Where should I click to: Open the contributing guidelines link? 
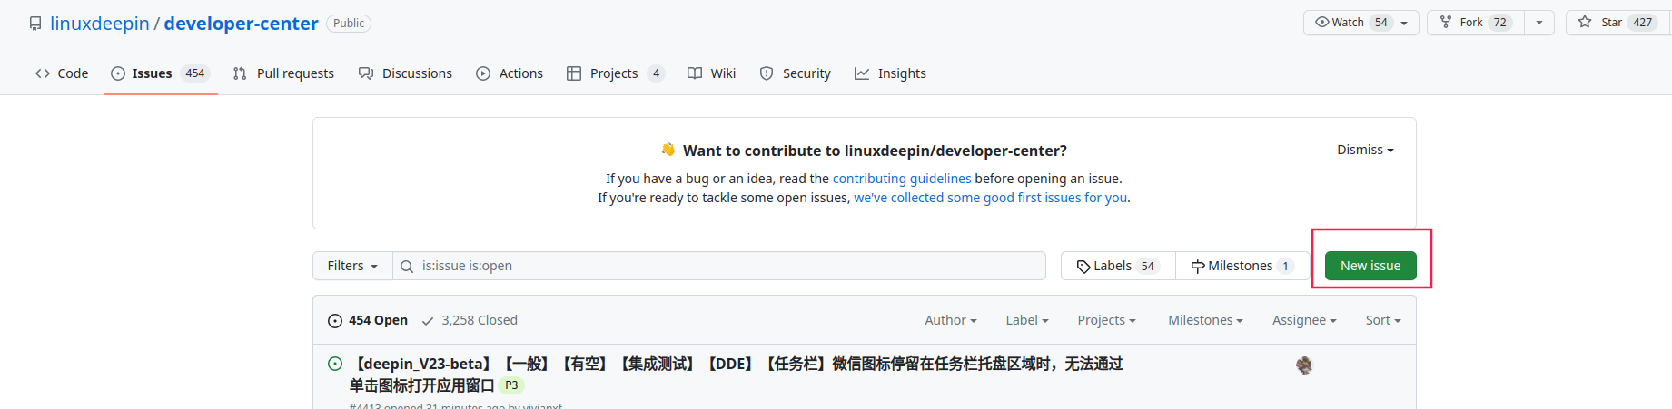[x=902, y=179]
